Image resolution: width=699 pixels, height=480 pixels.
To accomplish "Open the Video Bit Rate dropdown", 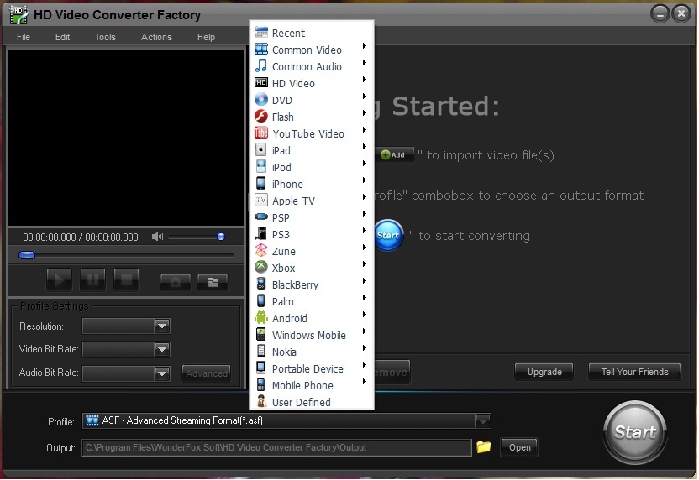I will point(162,350).
